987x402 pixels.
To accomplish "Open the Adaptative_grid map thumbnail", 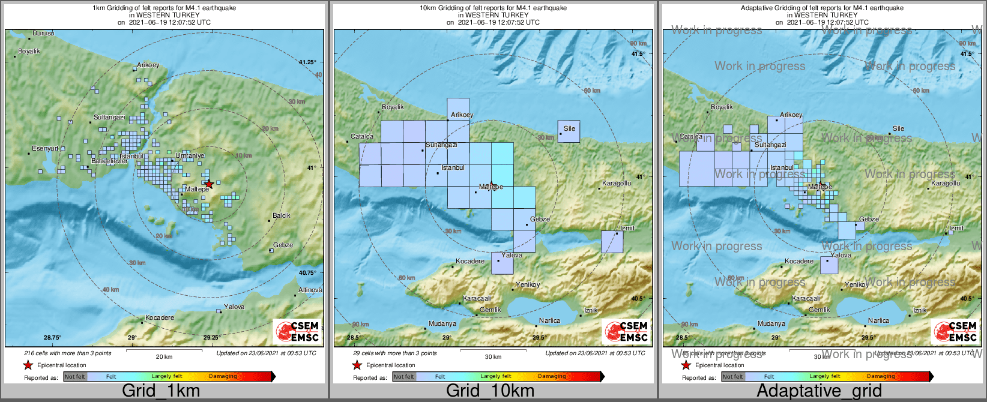I will [822, 193].
